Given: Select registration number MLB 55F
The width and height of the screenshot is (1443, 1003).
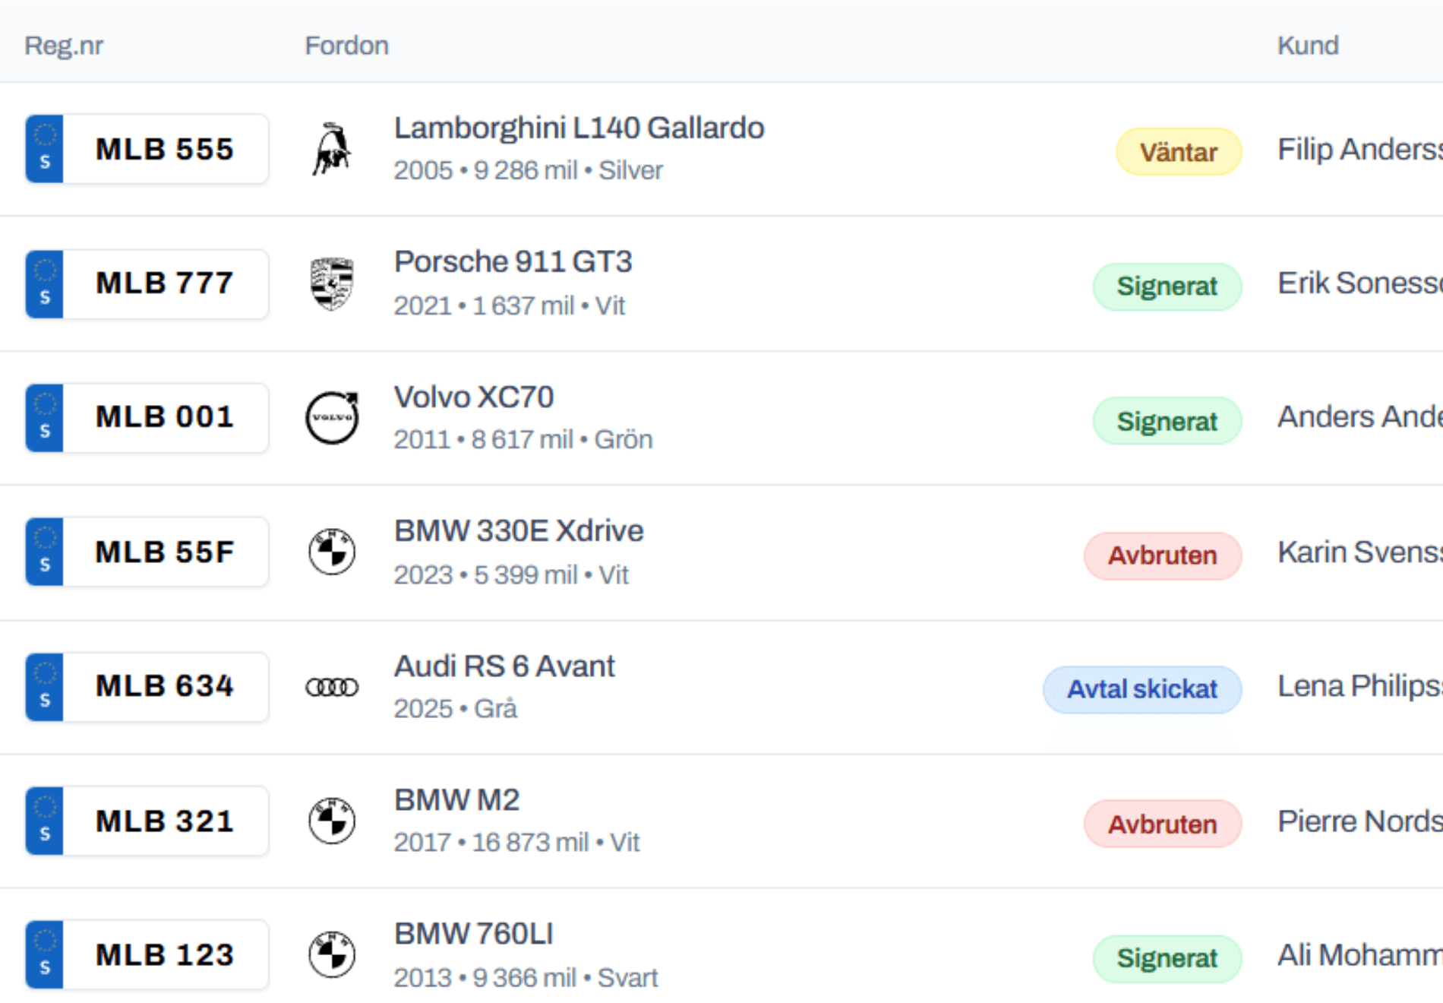Looking at the screenshot, I should click(x=165, y=552).
